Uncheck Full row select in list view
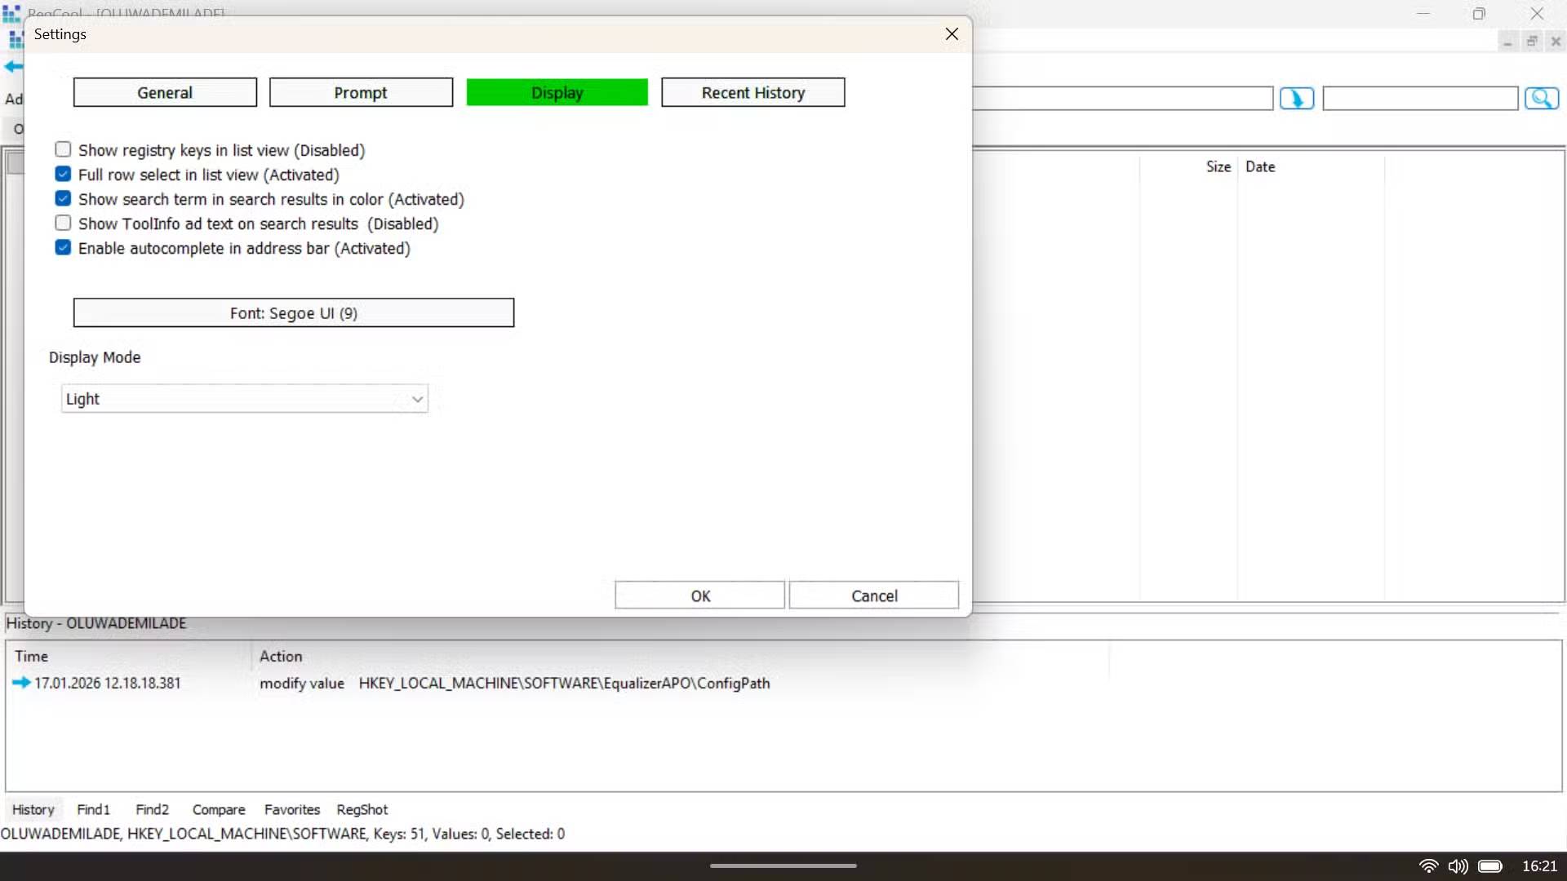The width and height of the screenshot is (1567, 881). click(x=63, y=175)
